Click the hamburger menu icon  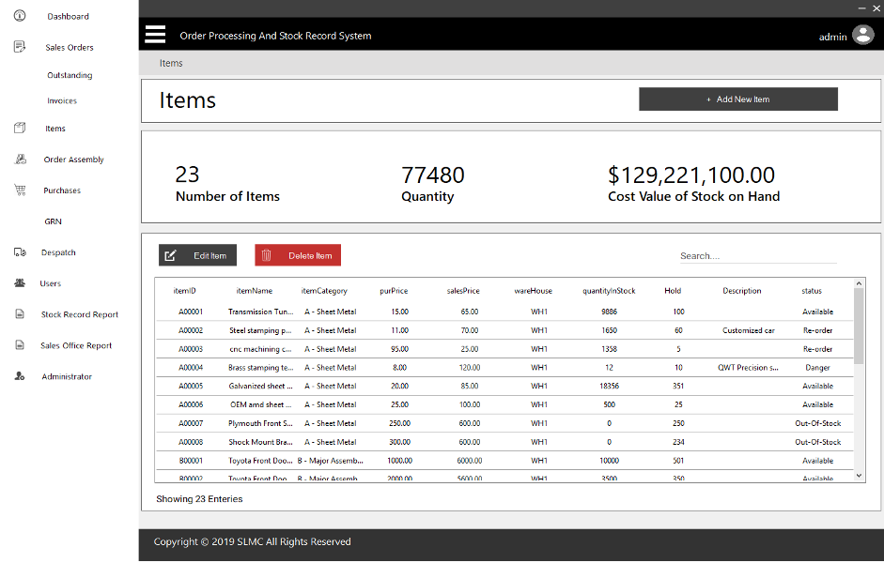tap(155, 35)
